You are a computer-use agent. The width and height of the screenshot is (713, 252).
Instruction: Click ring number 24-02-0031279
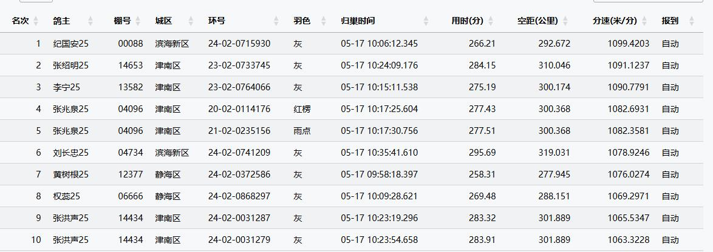coord(239,240)
